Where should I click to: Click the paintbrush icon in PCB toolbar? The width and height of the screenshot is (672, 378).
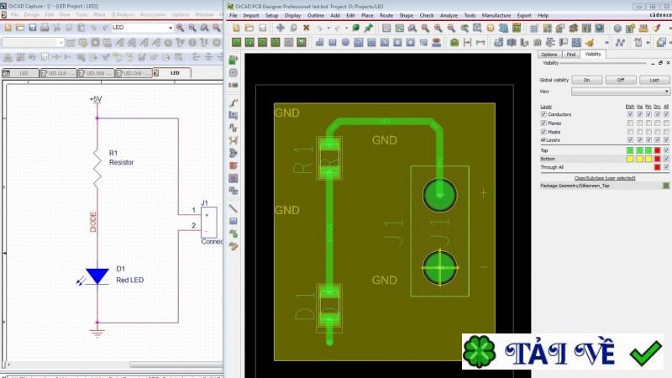[x=657, y=29]
